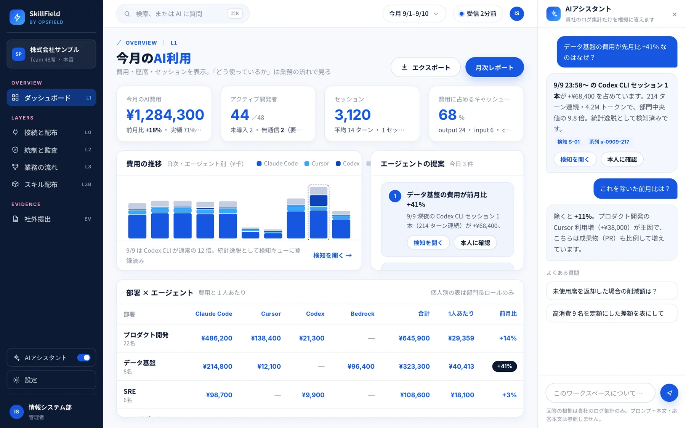The height and width of the screenshot is (428, 686).
Task: Focus the このワークスペースについて chat input
Action: point(600,393)
